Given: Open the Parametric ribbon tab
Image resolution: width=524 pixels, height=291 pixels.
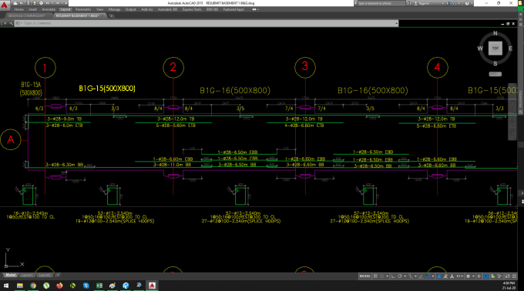Looking at the screenshot, I should pos(83,9).
